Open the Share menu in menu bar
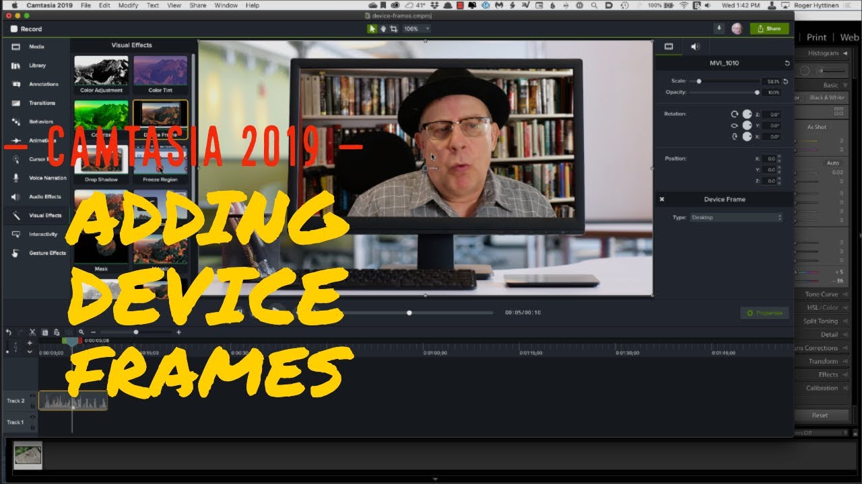862x484 pixels. pyautogui.click(x=198, y=5)
